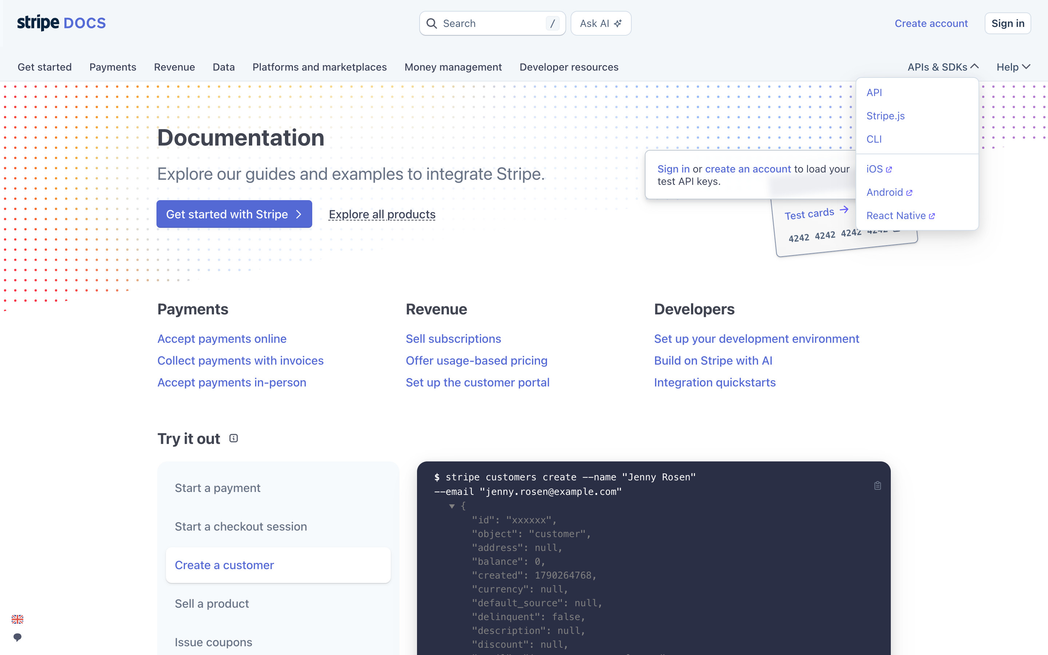Open the feedback chat bubble icon
The height and width of the screenshot is (655, 1048).
coord(17,637)
